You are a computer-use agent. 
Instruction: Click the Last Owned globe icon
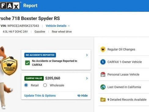tap(103, 87)
